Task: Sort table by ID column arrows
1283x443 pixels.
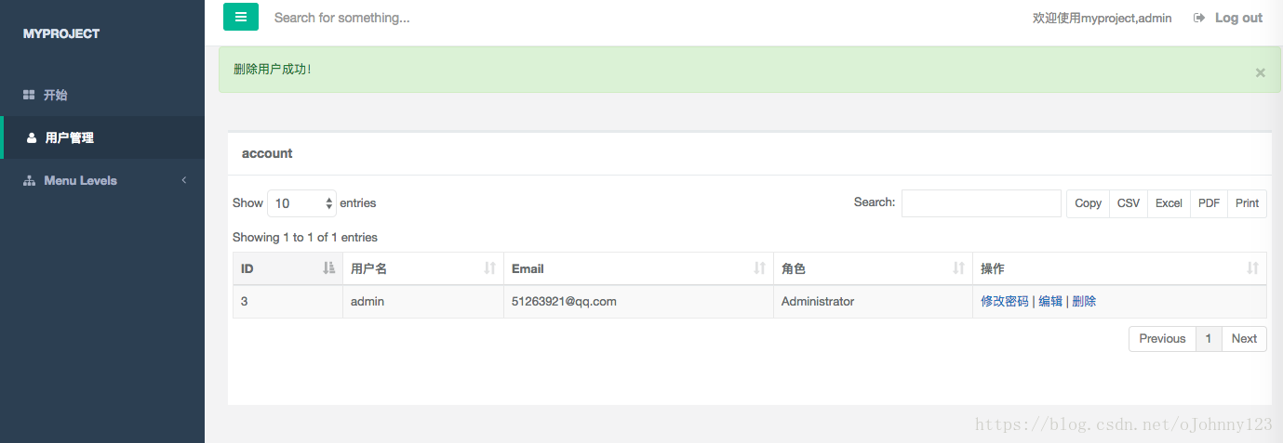Action: coord(328,268)
